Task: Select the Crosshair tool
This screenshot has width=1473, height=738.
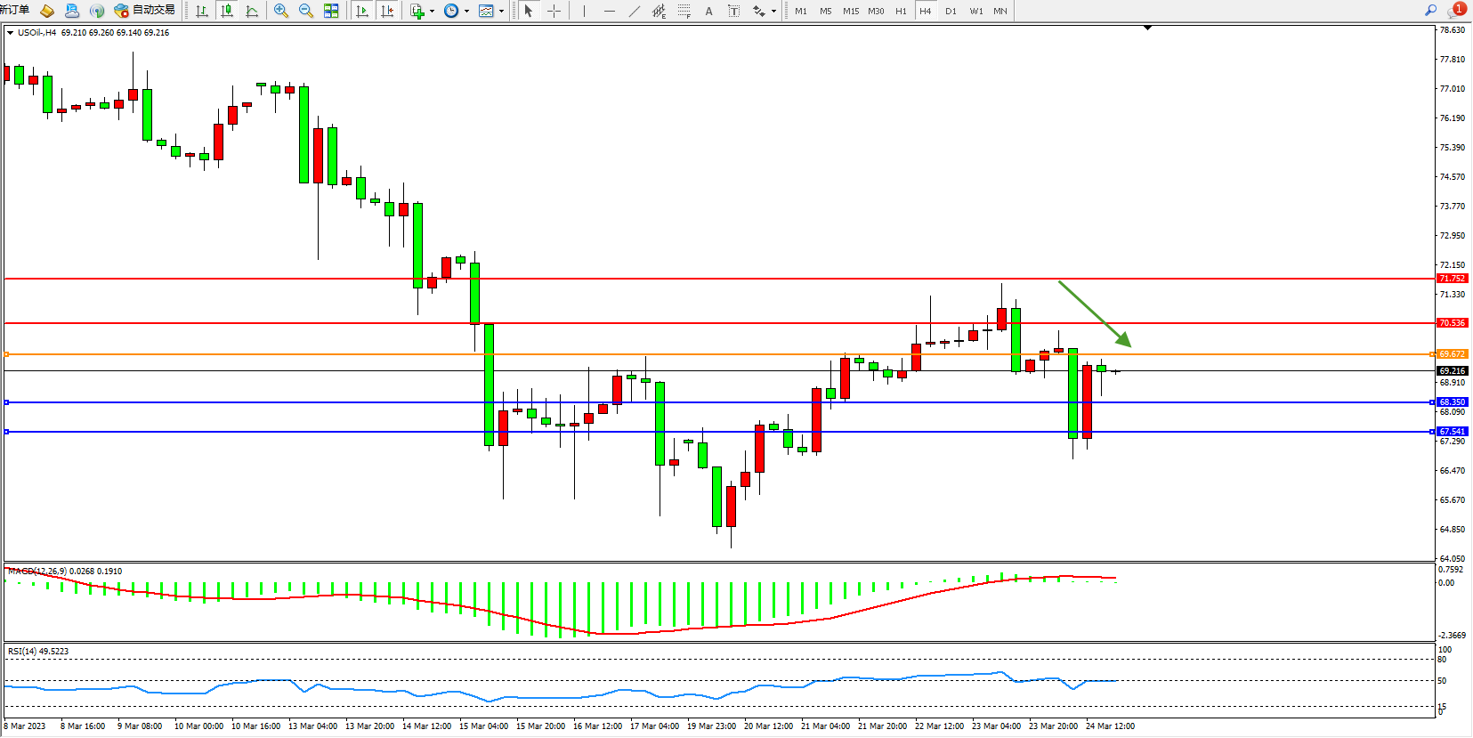Action: 554,11
